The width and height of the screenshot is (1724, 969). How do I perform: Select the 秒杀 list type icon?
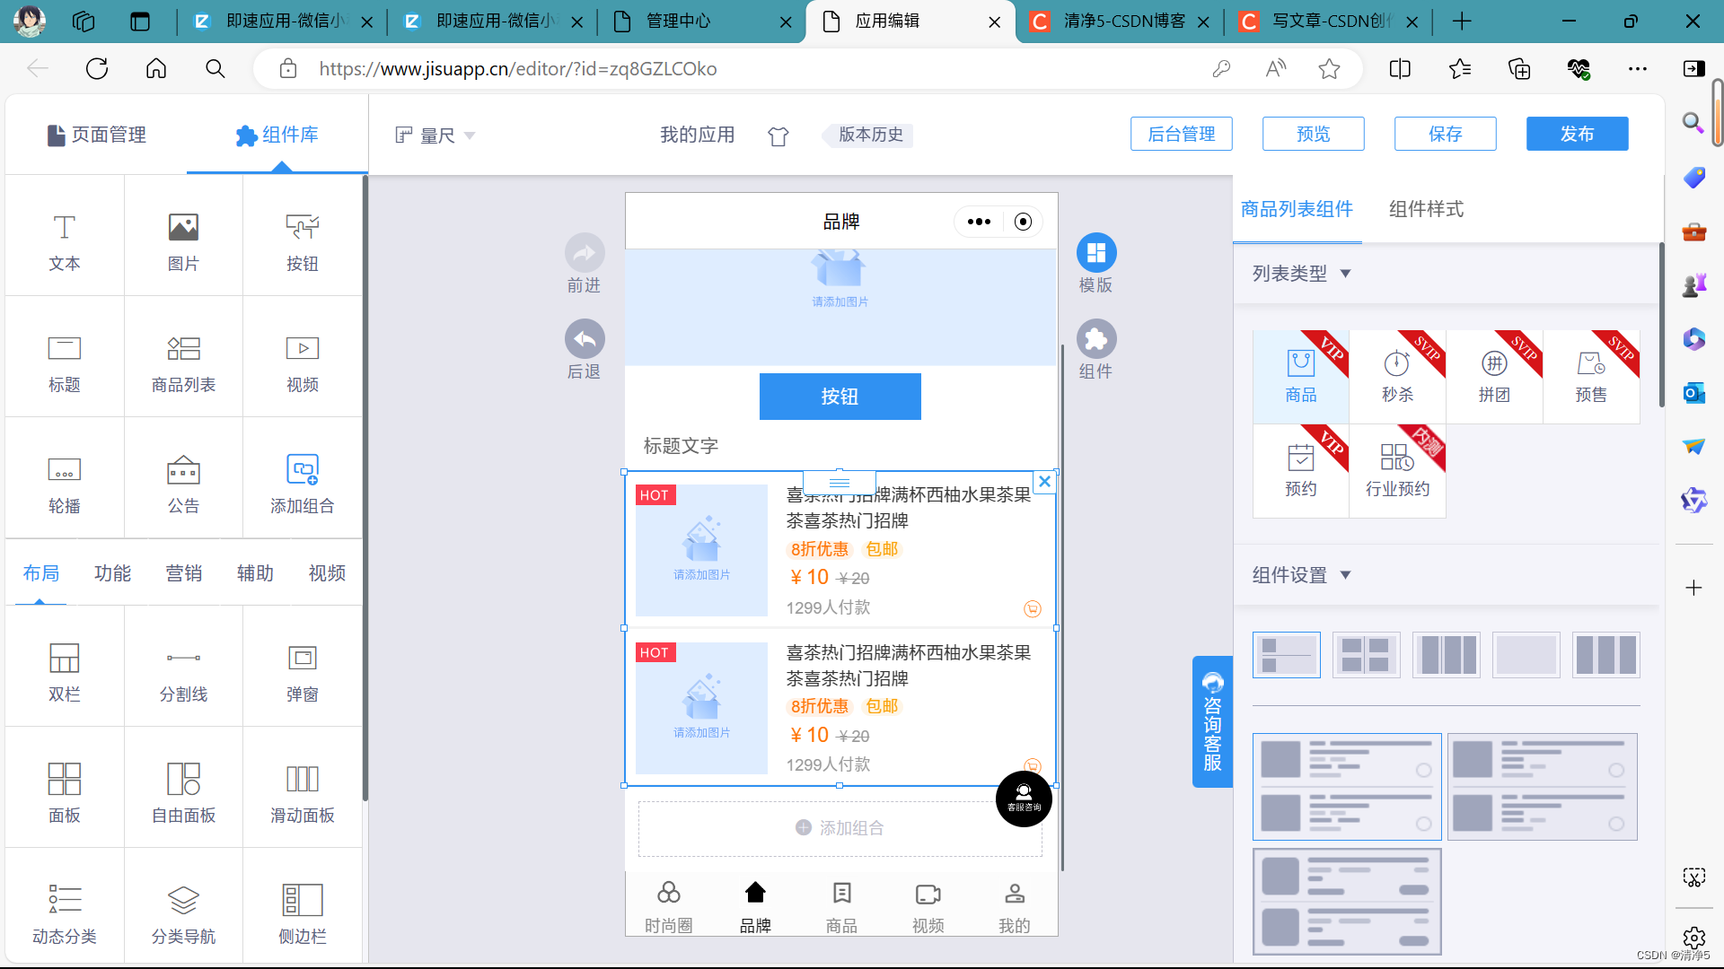1396,364
